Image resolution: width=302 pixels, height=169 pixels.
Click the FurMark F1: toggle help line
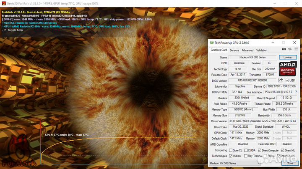13,30
